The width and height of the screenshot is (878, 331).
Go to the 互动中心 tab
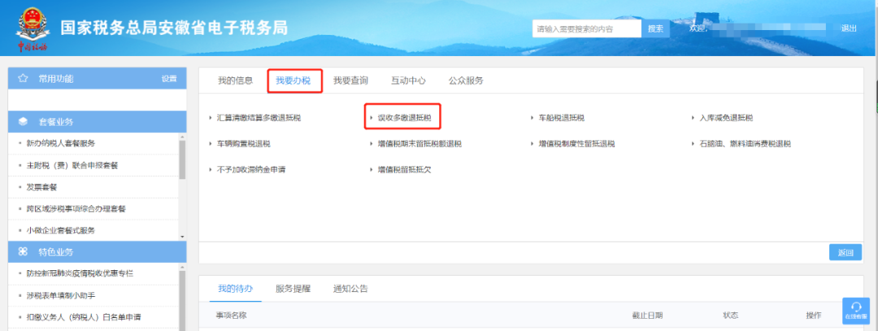tap(408, 80)
